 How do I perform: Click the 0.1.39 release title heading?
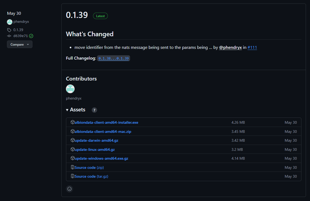(x=77, y=15)
